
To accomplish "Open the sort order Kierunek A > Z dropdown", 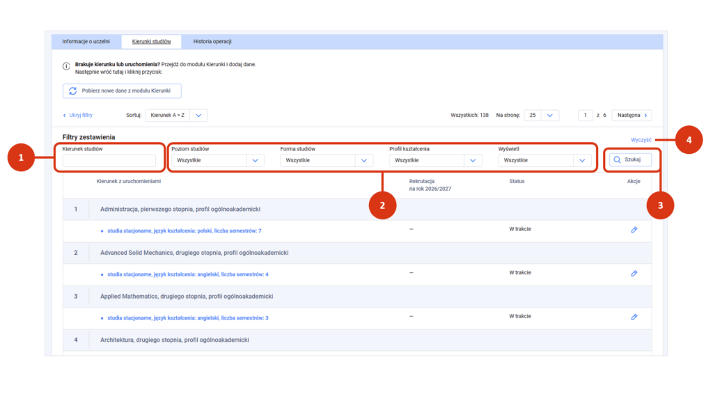I will click(198, 116).
